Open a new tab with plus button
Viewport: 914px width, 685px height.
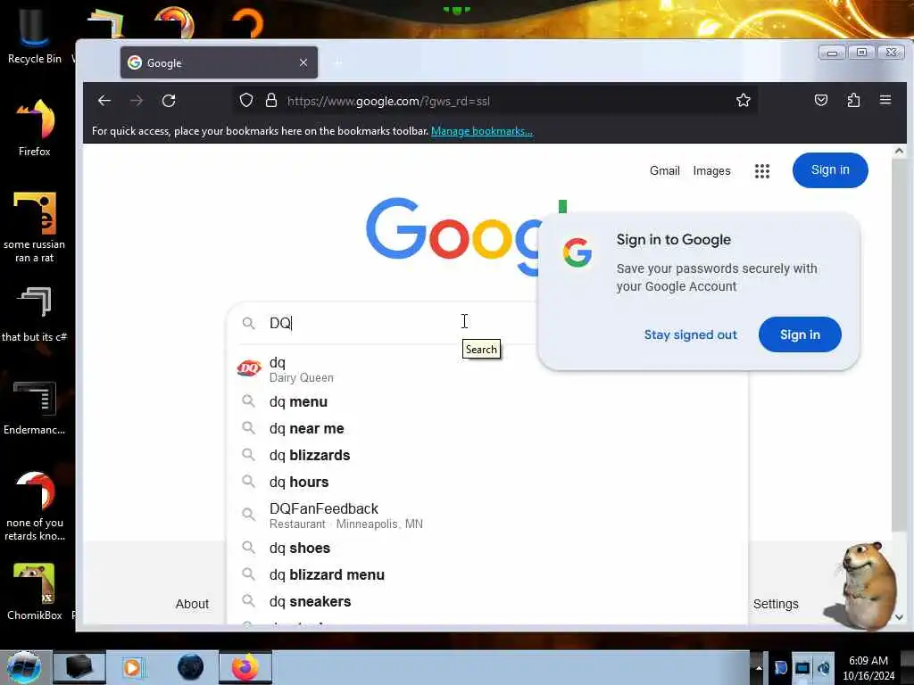pos(338,62)
